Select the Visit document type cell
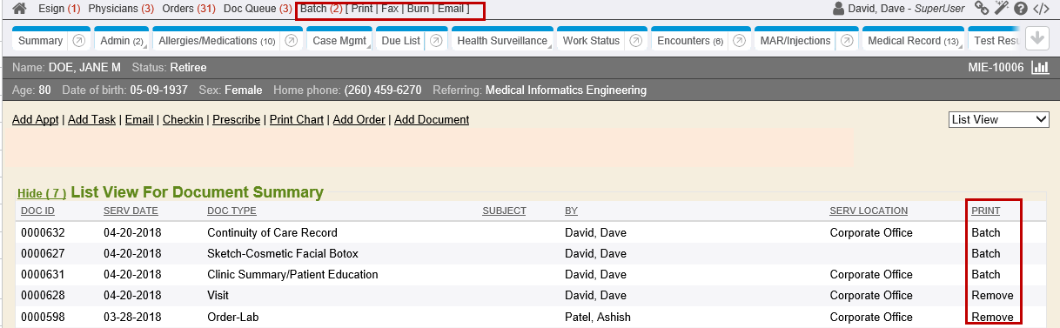 click(218, 296)
